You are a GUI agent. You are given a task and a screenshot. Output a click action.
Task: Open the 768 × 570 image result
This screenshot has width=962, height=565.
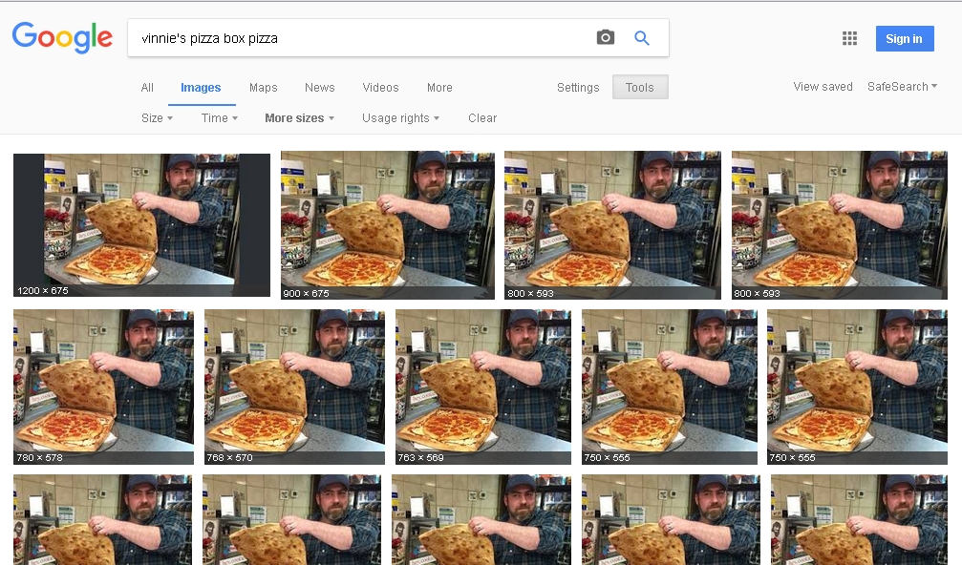(294, 387)
